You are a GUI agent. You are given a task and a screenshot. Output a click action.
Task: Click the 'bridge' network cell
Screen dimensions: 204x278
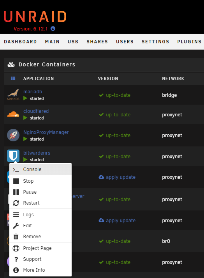tap(169, 95)
